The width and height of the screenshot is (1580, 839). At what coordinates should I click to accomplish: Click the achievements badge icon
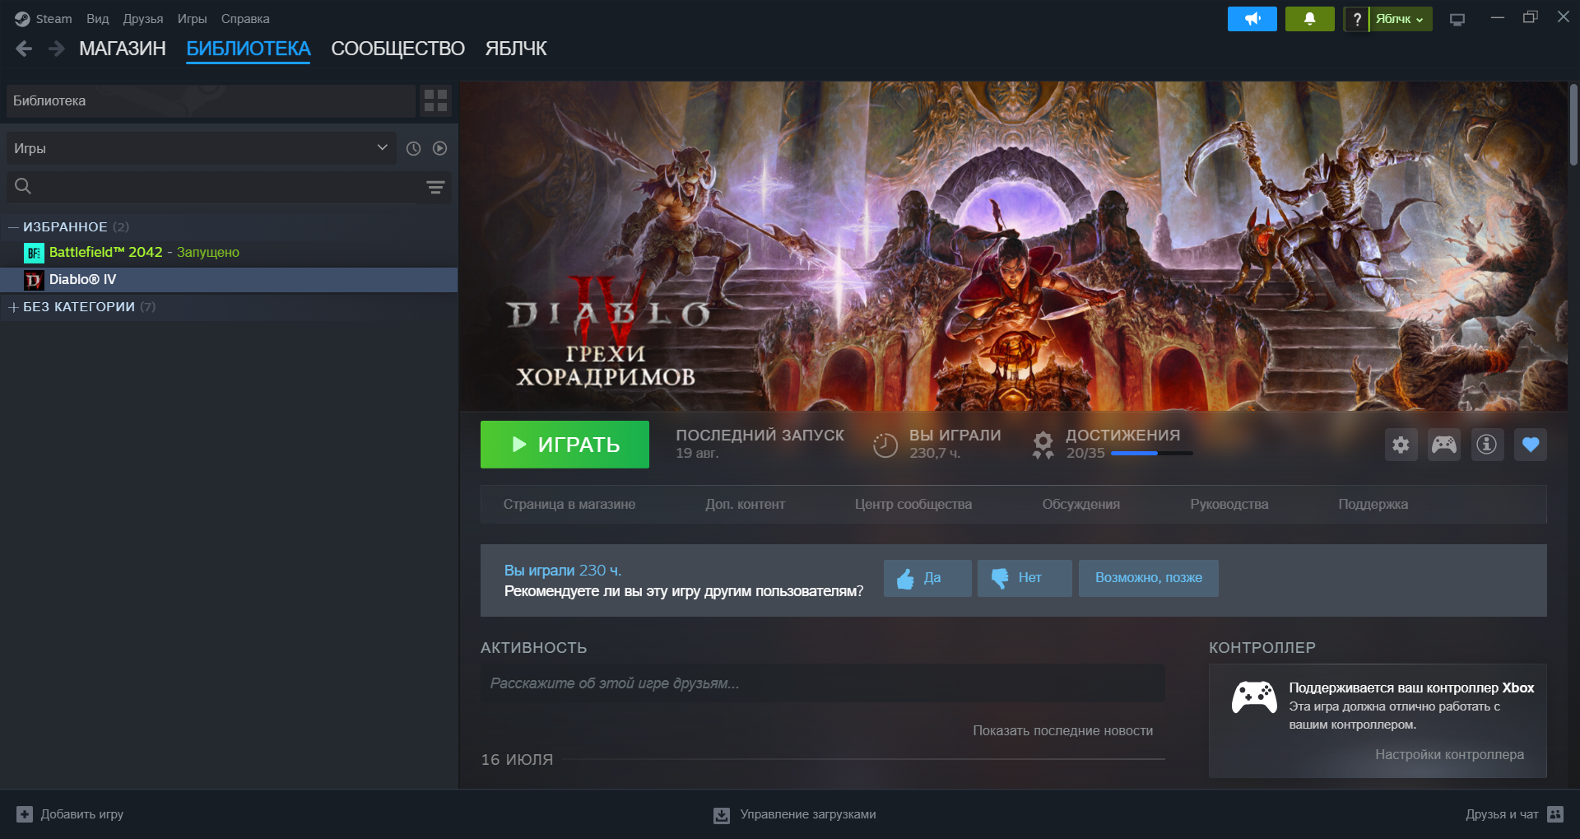(x=1043, y=445)
